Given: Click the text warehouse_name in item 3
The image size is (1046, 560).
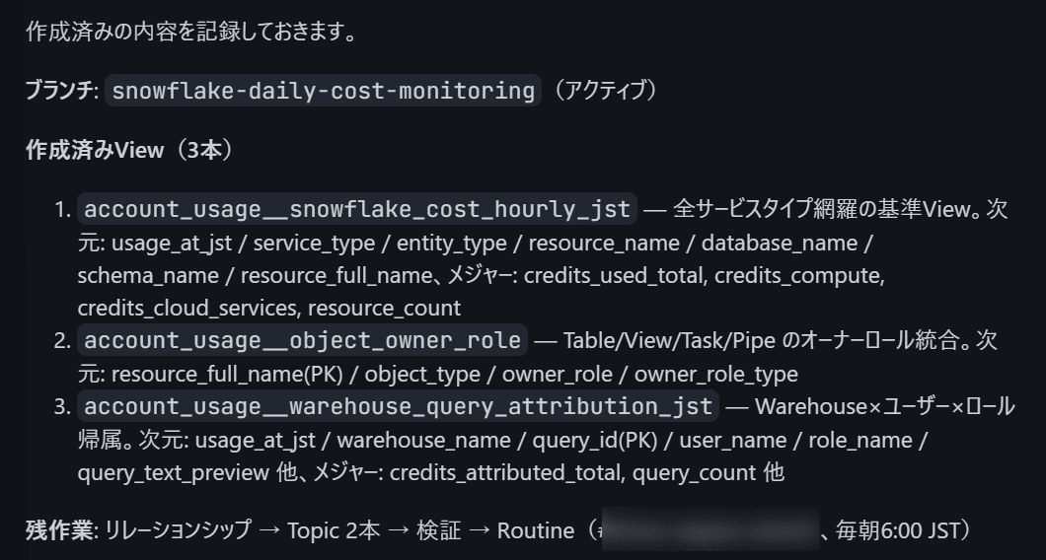Looking at the screenshot, I should [423, 440].
